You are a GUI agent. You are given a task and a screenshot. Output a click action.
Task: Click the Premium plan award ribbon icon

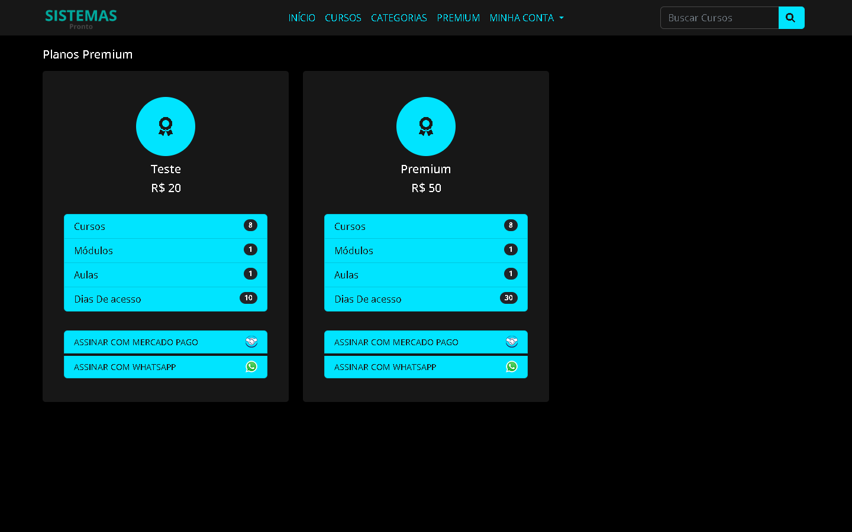(426, 126)
